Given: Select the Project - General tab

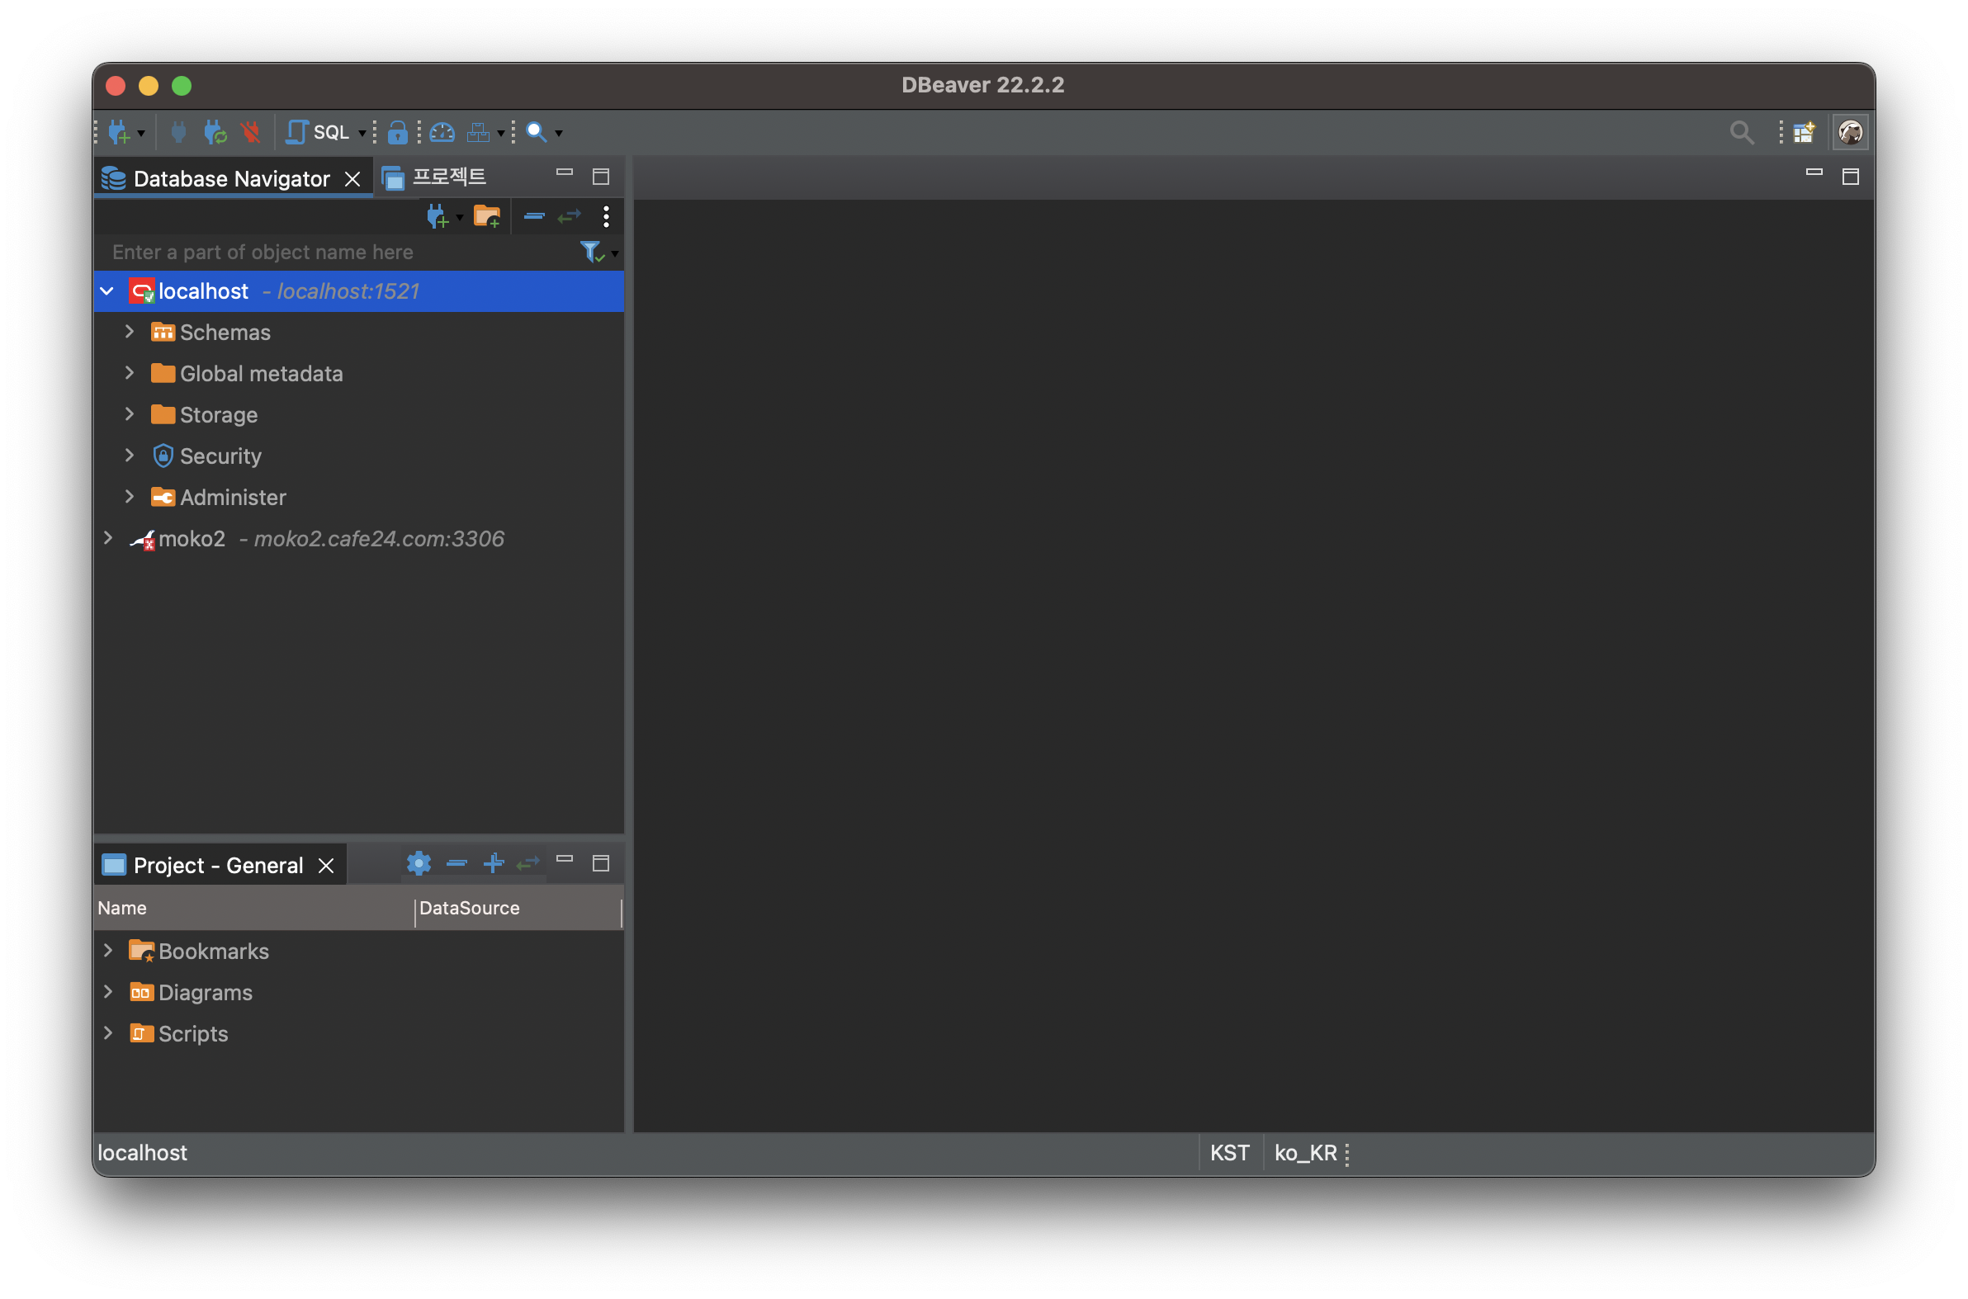Looking at the screenshot, I should point(217,865).
